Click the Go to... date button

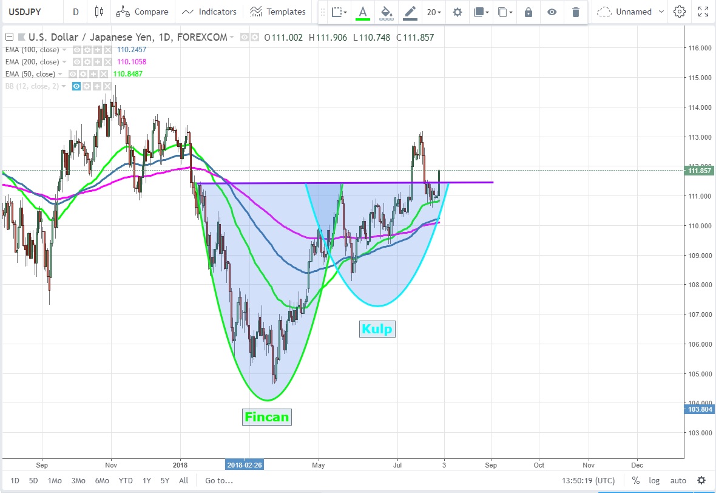tap(218, 480)
